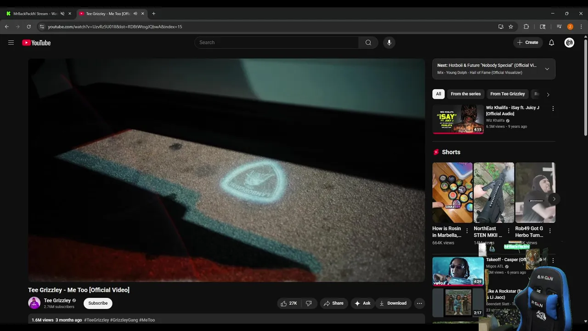The width and height of the screenshot is (588, 331).
Task: Open options for Takeoff - Casper video
Action: pyautogui.click(x=553, y=260)
